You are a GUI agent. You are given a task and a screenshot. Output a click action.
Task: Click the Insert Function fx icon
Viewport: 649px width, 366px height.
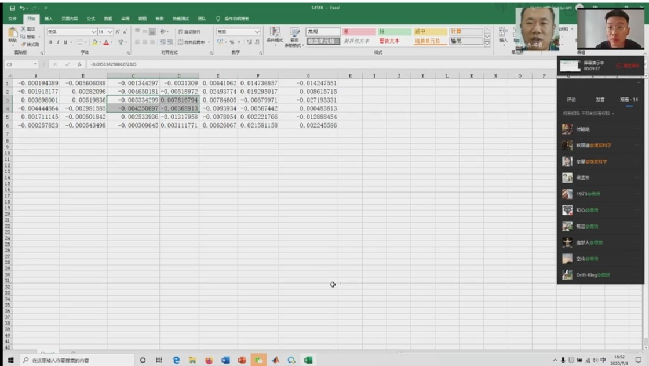pos(79,64)
